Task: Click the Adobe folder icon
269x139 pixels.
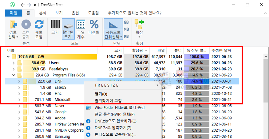Action: [x=25, y=118]
